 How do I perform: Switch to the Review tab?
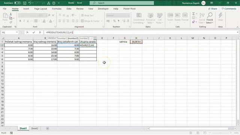80,9
